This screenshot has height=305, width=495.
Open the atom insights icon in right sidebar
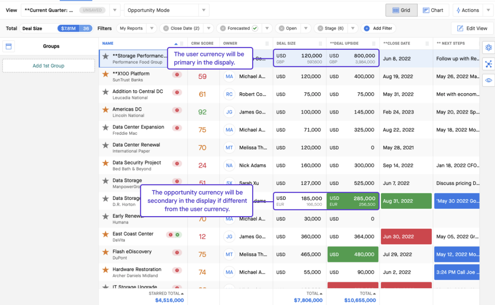click(x=489, y=47)
